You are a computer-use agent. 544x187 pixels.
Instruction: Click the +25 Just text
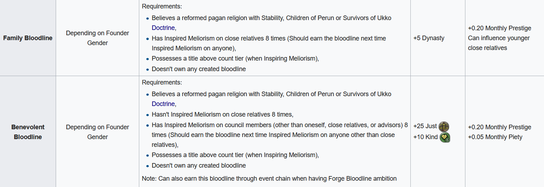(425, 126)
